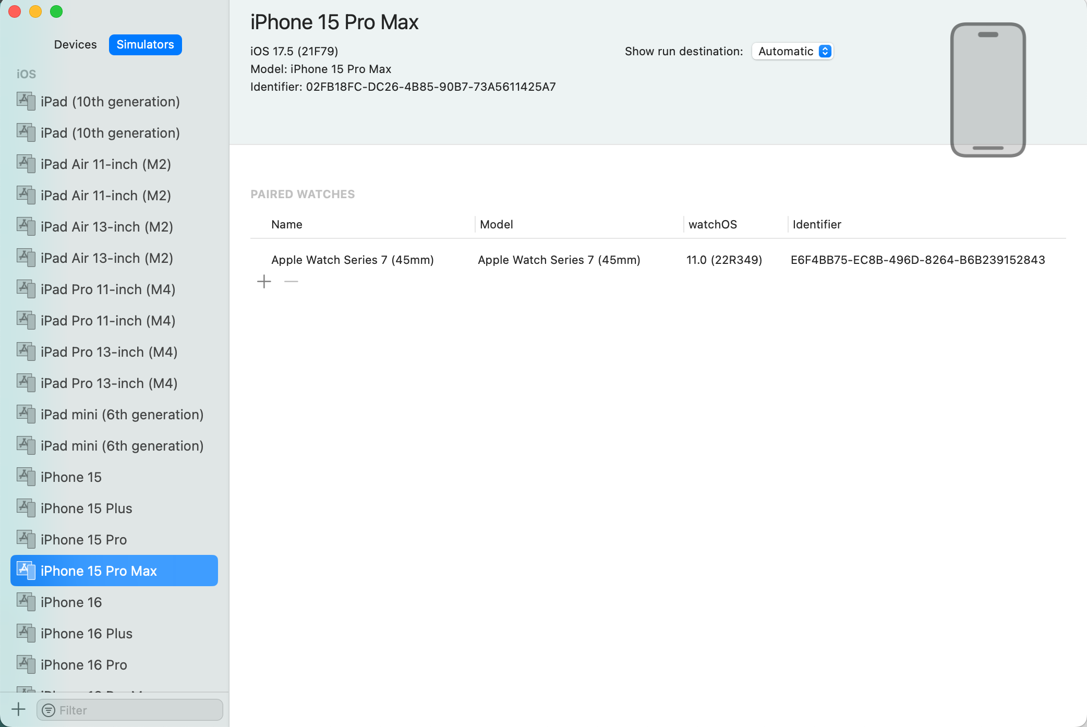Select the iPhone 15 Pro sidebar row
The image size is (1087, 727).
pos(114,539)
